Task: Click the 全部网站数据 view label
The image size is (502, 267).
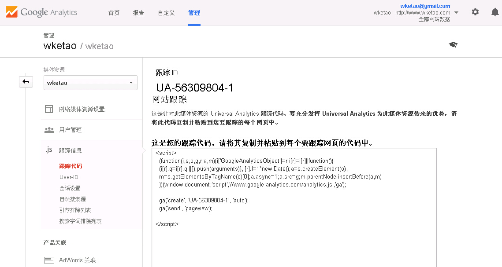Action: [434, 19]
